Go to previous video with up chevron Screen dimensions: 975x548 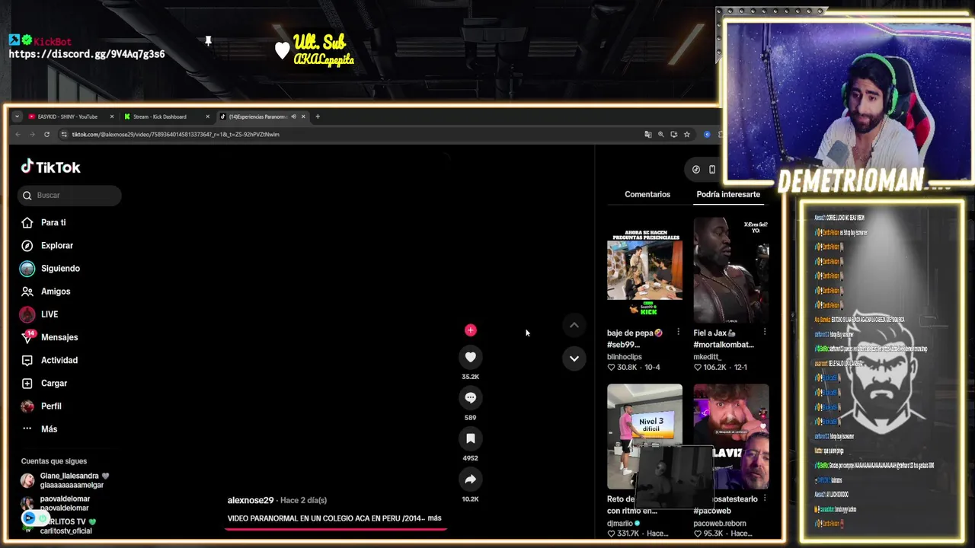point(574,325)
